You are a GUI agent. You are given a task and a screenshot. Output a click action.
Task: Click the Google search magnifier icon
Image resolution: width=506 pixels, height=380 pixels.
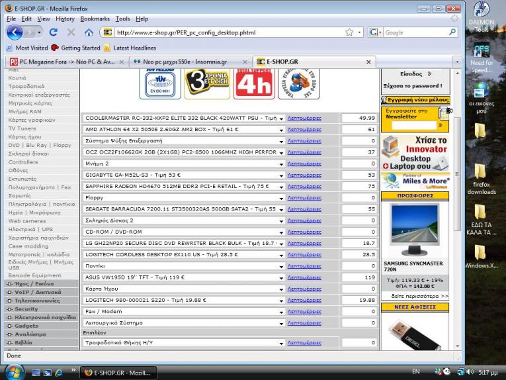[x=452, y=32]
